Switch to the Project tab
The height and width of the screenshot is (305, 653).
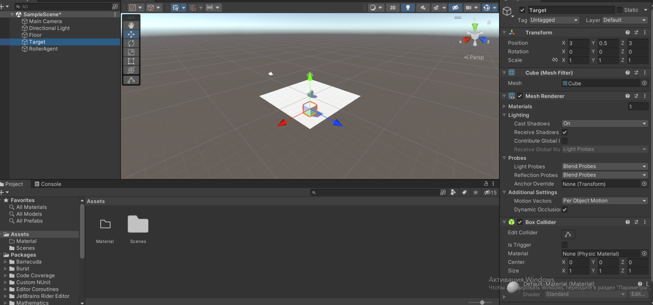point(12,184)
